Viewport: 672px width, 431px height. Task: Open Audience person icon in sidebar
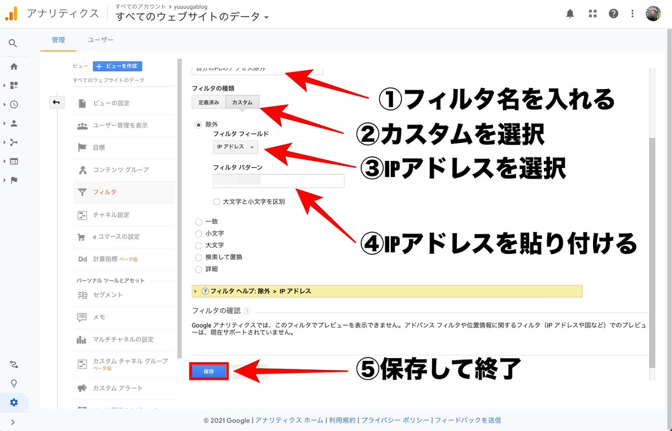(14, 123)
